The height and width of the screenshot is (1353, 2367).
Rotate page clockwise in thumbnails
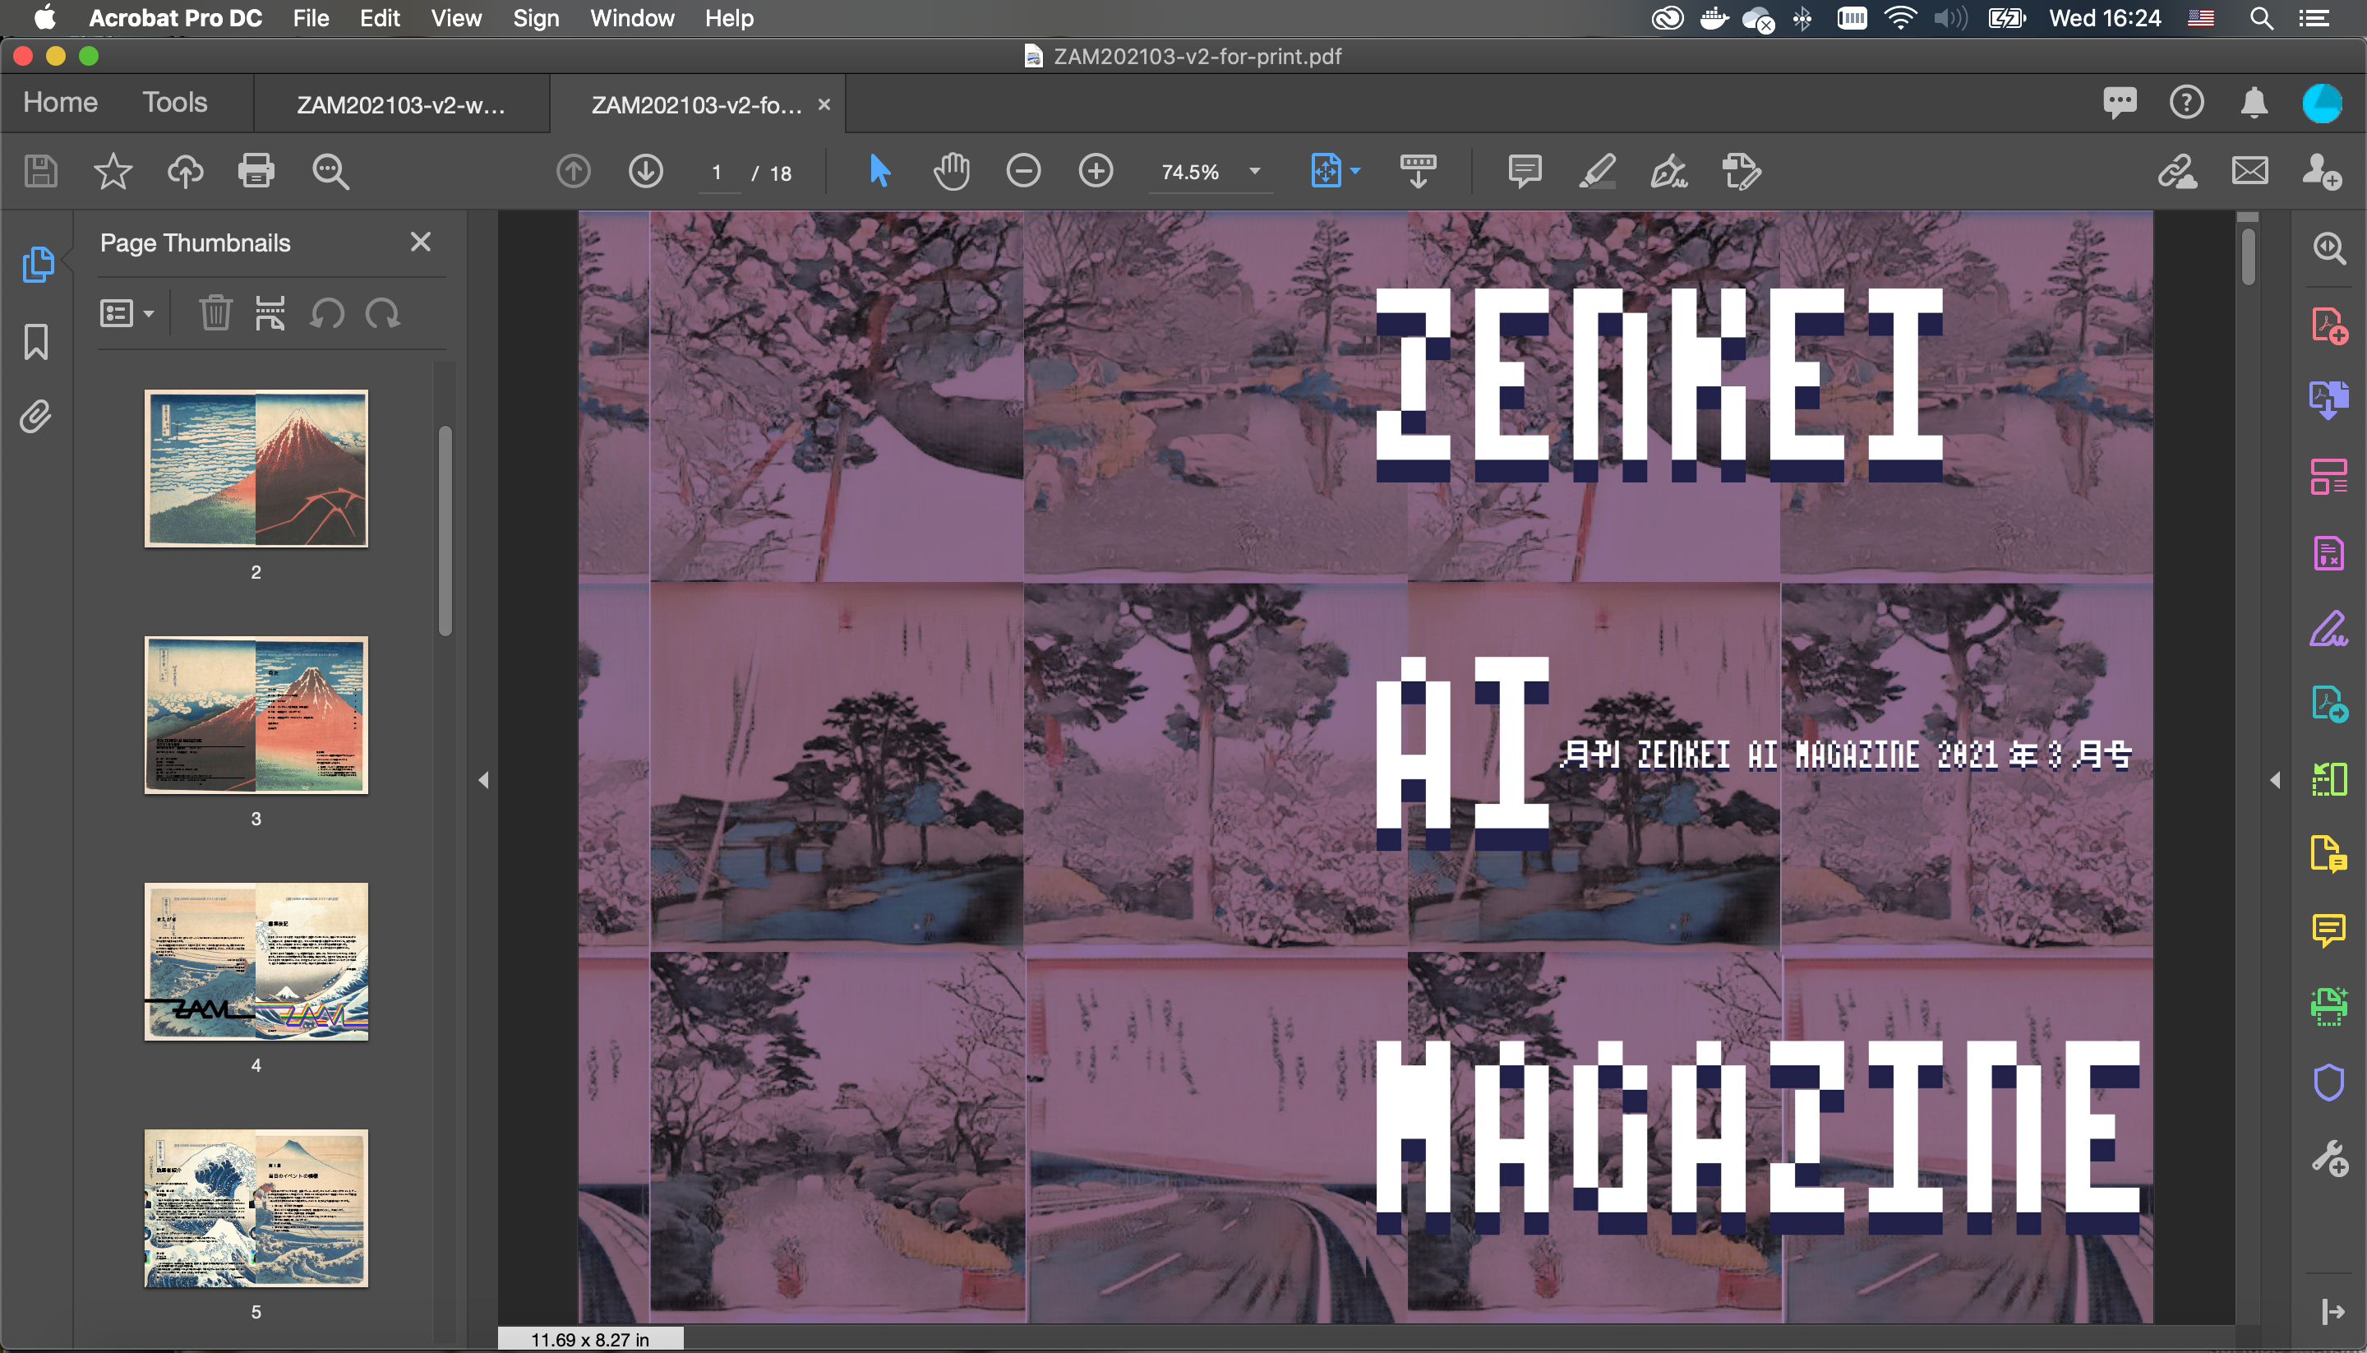click(383, 313)
